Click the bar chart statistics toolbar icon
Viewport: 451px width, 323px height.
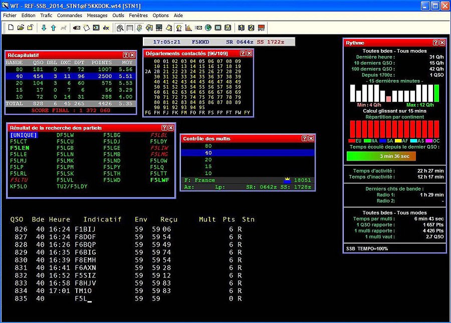coord(188,27)
